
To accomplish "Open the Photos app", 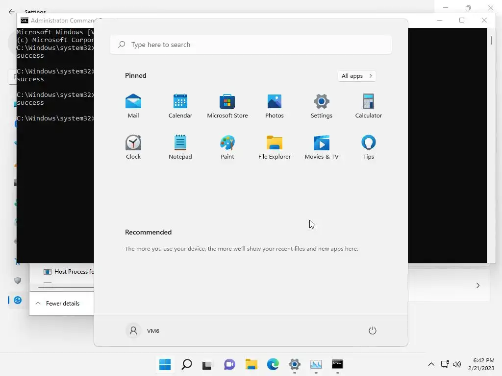I will (275, 106).
